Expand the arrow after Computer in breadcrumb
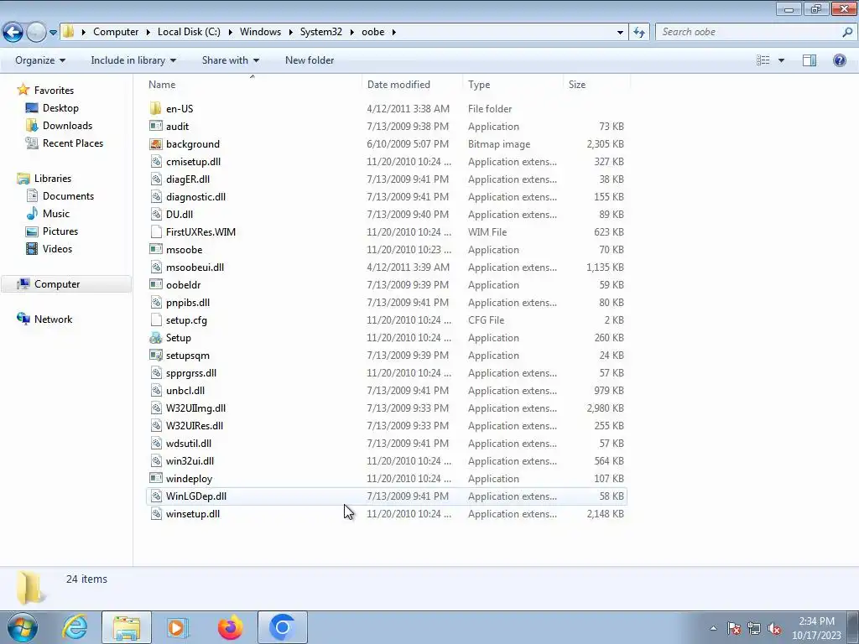Viewport: 859px width, 644px height. [x=148, y=33]
